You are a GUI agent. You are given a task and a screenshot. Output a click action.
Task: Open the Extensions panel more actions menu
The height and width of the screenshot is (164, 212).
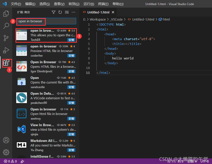click(73, 12)
